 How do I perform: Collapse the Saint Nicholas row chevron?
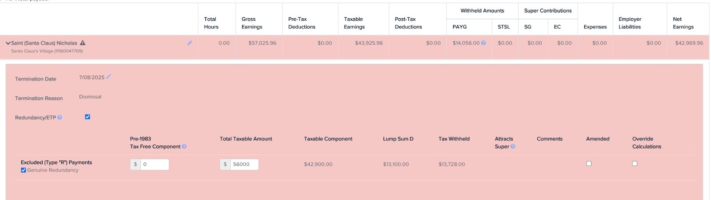point(8,43)
